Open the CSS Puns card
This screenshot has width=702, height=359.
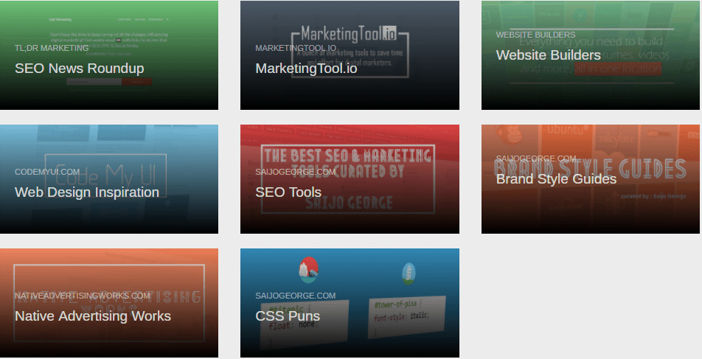pyautogui.click(x=350, y=303)
